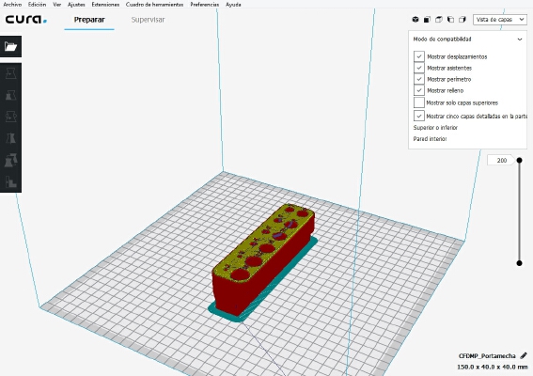
Task: Click the Superior o inferior legend label
Action: (x=435, y=128)
